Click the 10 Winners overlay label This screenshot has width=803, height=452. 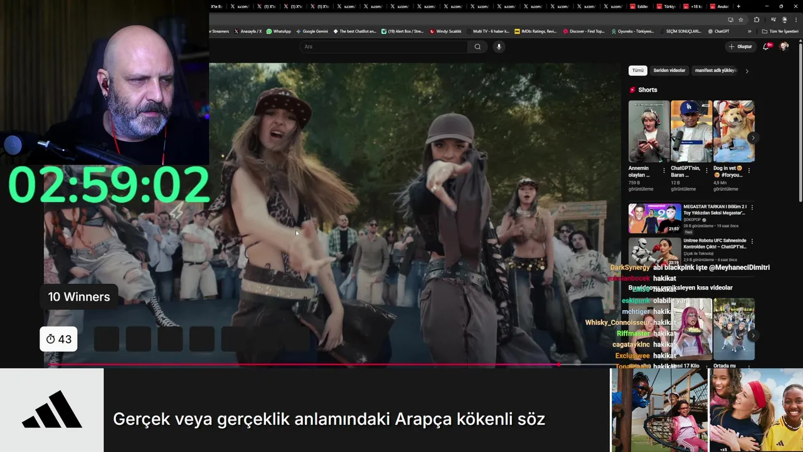click(x=79, y=297)
